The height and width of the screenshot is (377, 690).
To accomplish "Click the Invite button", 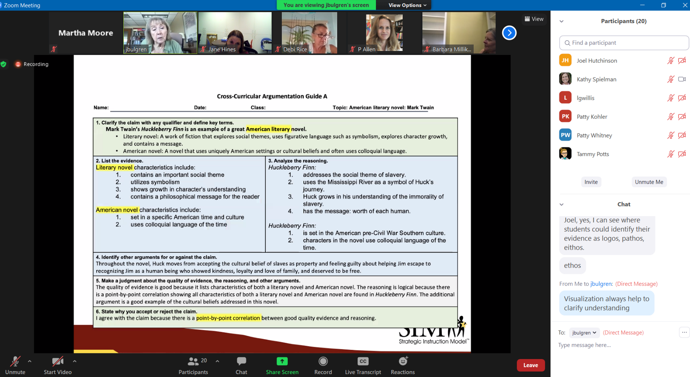I will point(591,182).
